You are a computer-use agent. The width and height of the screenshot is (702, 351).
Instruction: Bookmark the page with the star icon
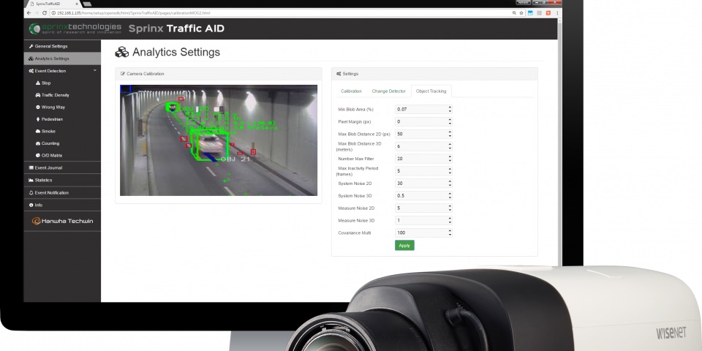click(x=521, y=13)
